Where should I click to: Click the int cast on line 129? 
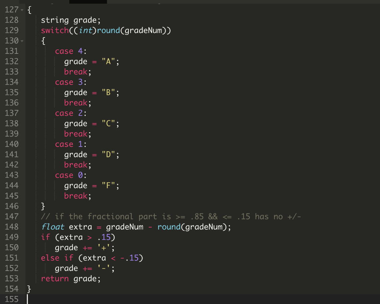86,30
